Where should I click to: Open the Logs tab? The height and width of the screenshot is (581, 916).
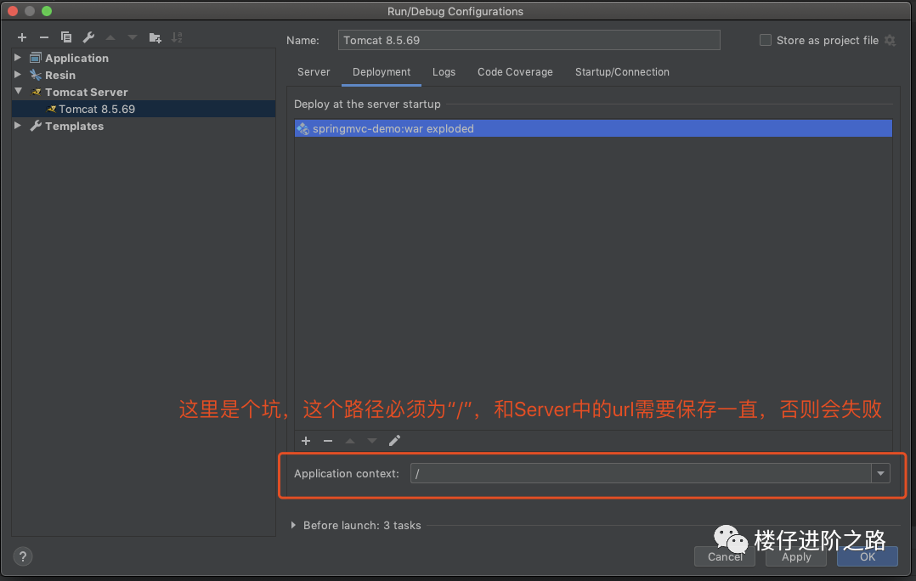pyautogui.click(x=444, y=72)
